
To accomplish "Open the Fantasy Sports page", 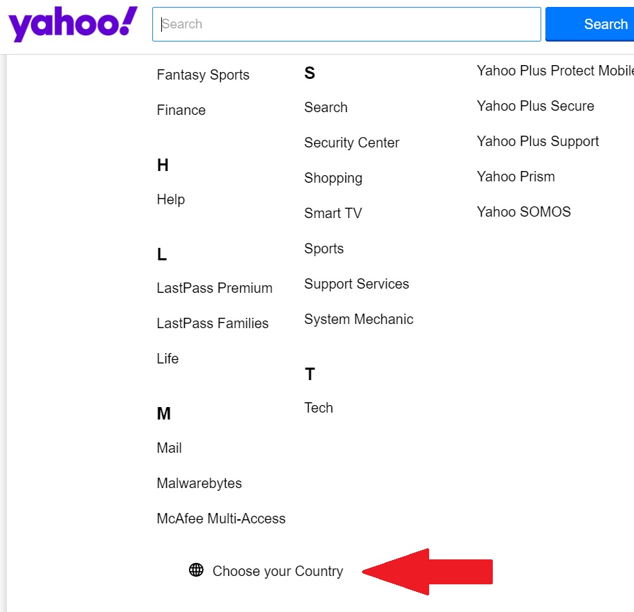I will click(202, 75).
